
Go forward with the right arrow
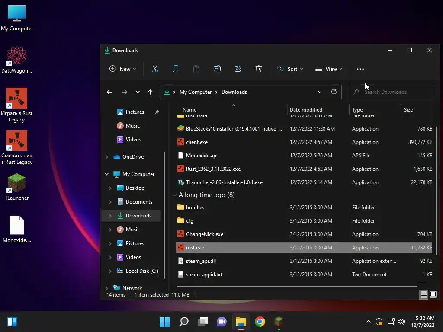point(124,92)
